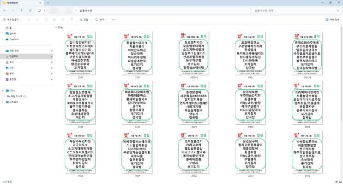Click breadcrumb chevron before 밥플메뉴판
343x184 pixels.
pyautogui.click(x=76, y=11)
